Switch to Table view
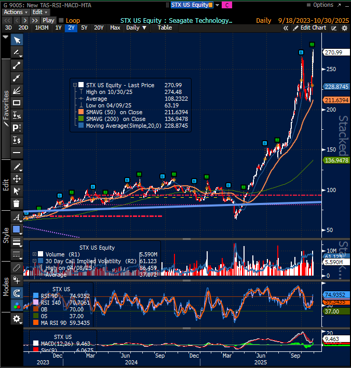 tap(165, 28)
